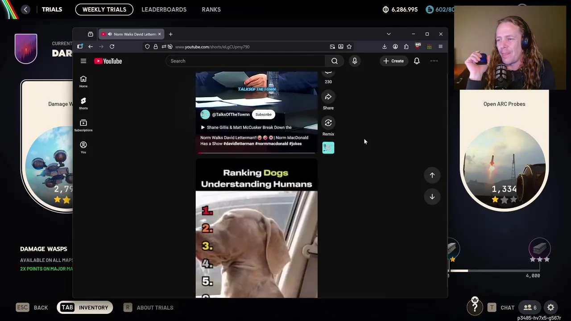The width and height of the screenshot is (571, 321).
Task: Activate voice search microphone
Action: 355,61
